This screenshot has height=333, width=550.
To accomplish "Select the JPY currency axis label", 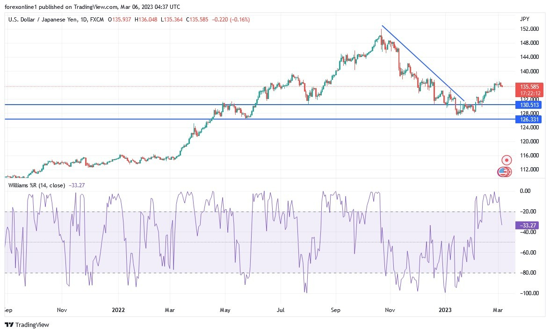I will (x=525, y=19).
